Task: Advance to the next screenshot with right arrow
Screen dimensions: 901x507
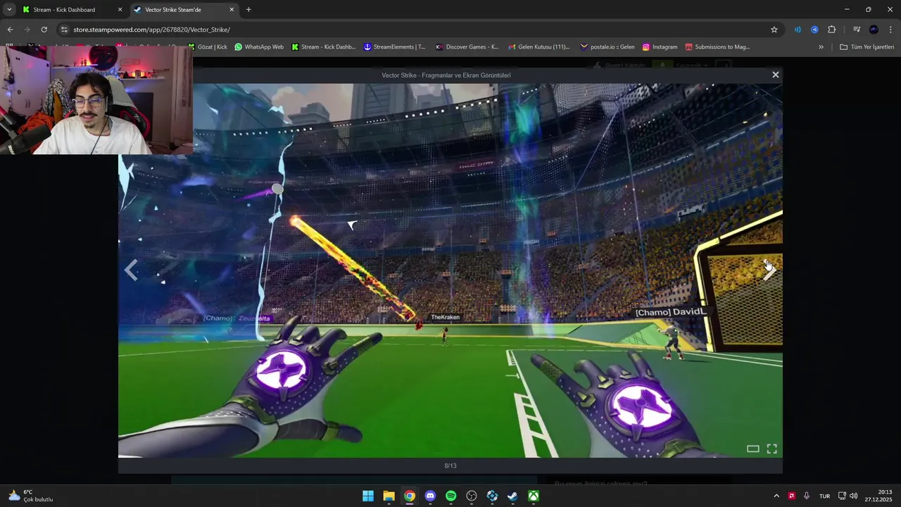Action: click(x=770, y=270)
